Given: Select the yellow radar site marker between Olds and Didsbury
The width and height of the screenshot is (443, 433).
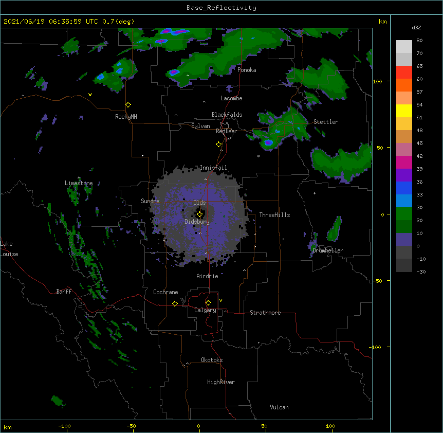Looking at the screenshot, I should [200, 214].
